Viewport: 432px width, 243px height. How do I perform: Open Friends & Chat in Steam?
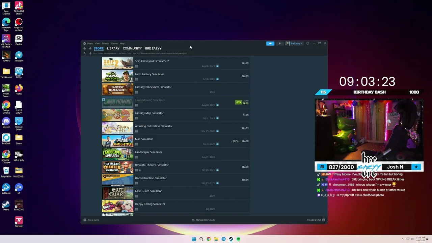tap(316, 220)
